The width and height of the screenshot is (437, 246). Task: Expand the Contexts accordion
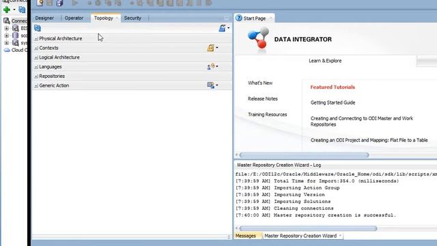tap(36, 49)
